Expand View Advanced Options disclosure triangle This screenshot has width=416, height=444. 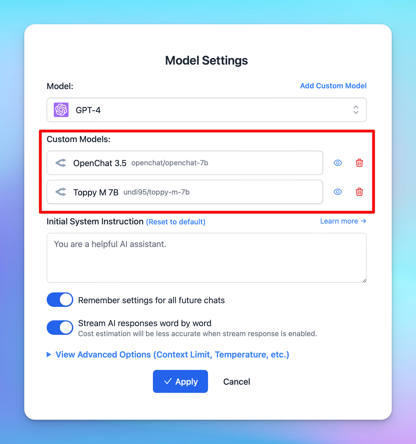(x=49, y=355)
